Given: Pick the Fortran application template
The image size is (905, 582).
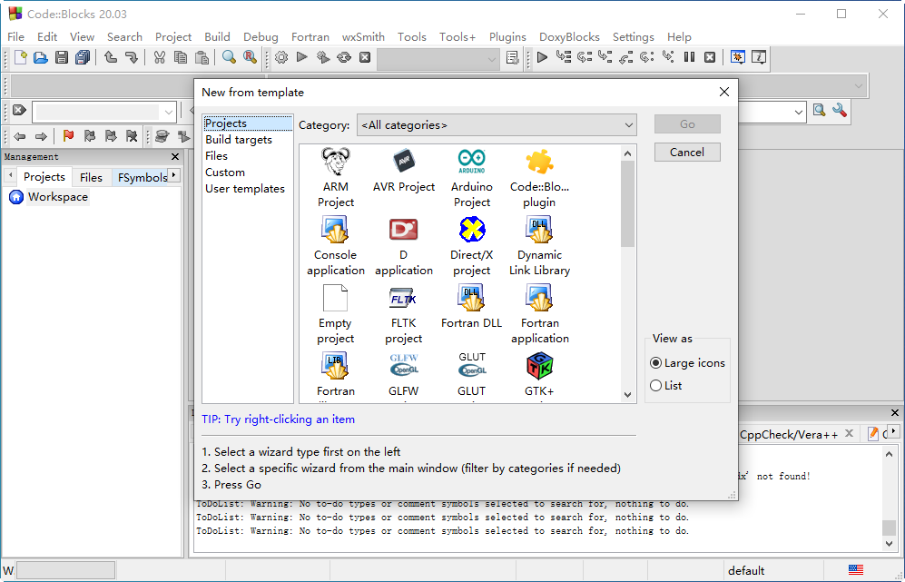Looking at the screenshot, I should click(539, 314).
